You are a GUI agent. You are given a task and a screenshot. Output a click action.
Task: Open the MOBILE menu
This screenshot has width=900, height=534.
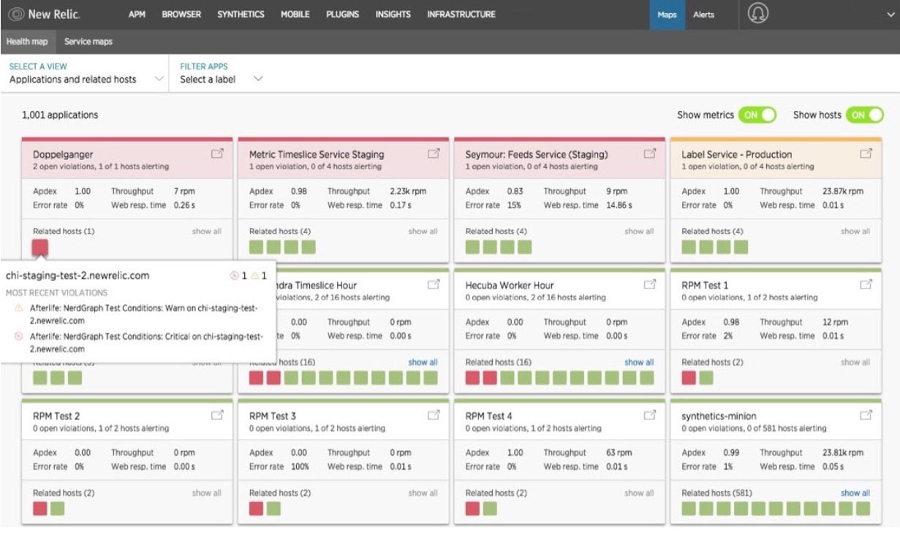coord(295,15)
